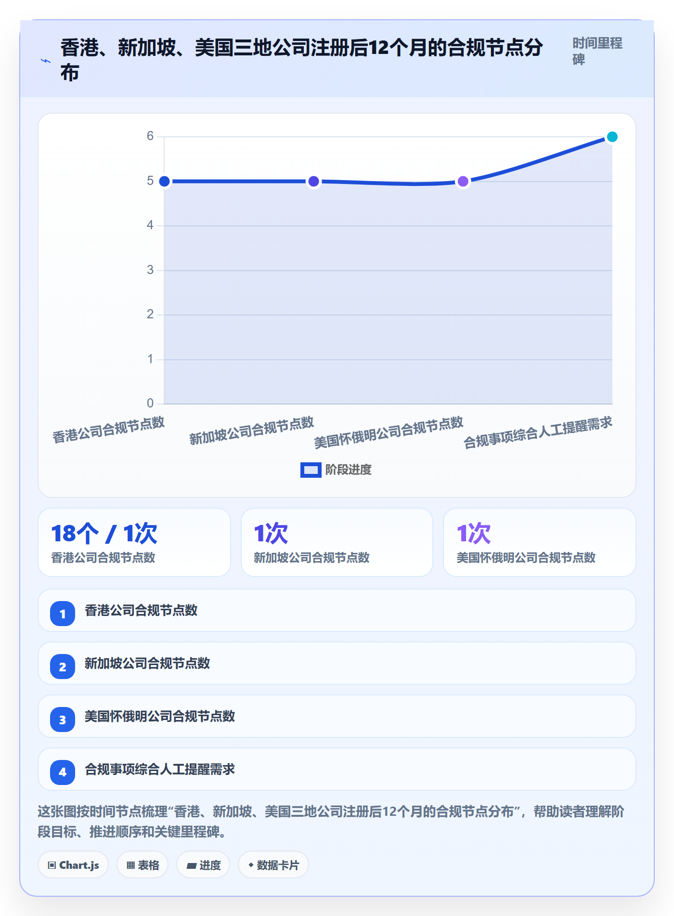Click the y-axis tick label 6
The width and height of the screenshot is (674, 916).
(x=150, y=136)
